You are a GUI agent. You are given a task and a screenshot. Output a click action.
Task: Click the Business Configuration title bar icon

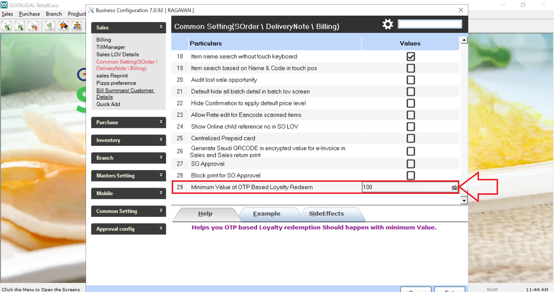coord(91,10)
